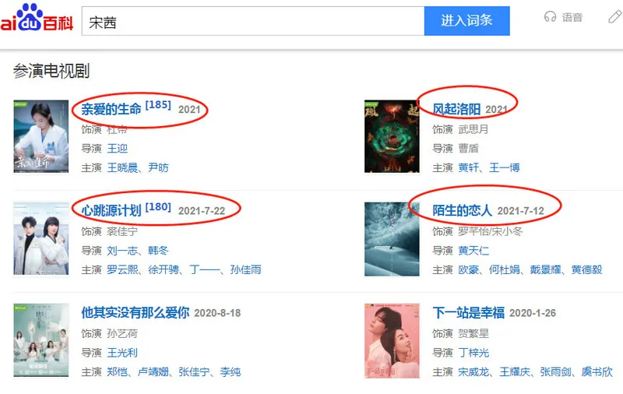Click citation reference [185]

click(x=158, y=105)
